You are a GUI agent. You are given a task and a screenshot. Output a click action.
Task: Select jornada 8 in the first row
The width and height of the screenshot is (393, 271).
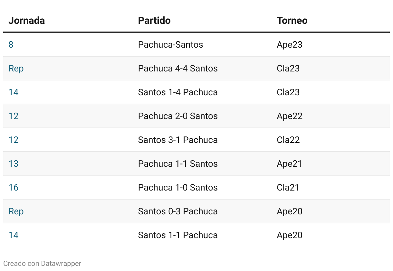tap(11, 44)
